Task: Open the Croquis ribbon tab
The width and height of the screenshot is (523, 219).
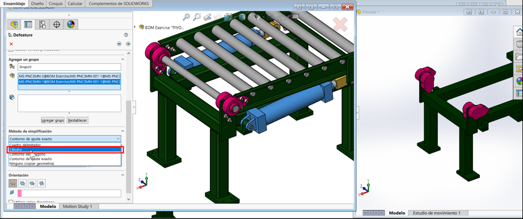Action: click(56, 3)
